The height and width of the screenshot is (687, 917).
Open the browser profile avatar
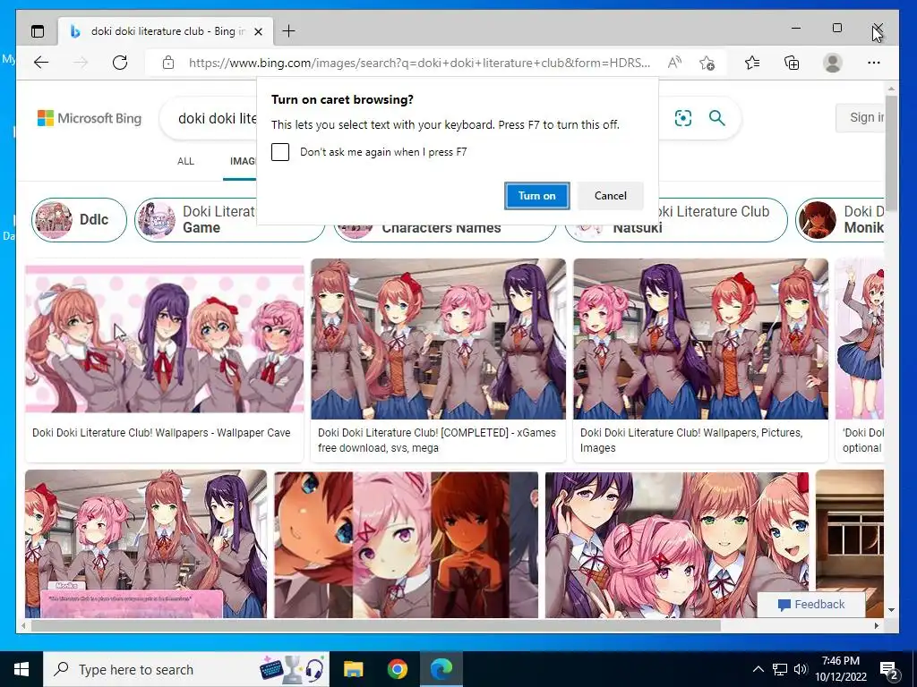pyautogui.click(x=832, y=63)
